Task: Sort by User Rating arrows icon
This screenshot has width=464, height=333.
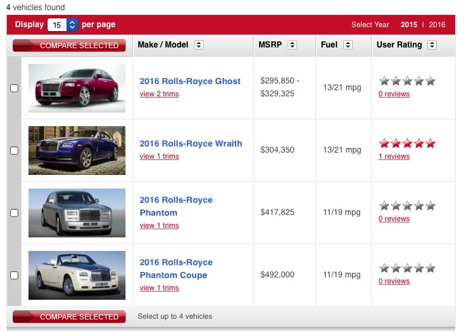Action: tap(432, 45)
